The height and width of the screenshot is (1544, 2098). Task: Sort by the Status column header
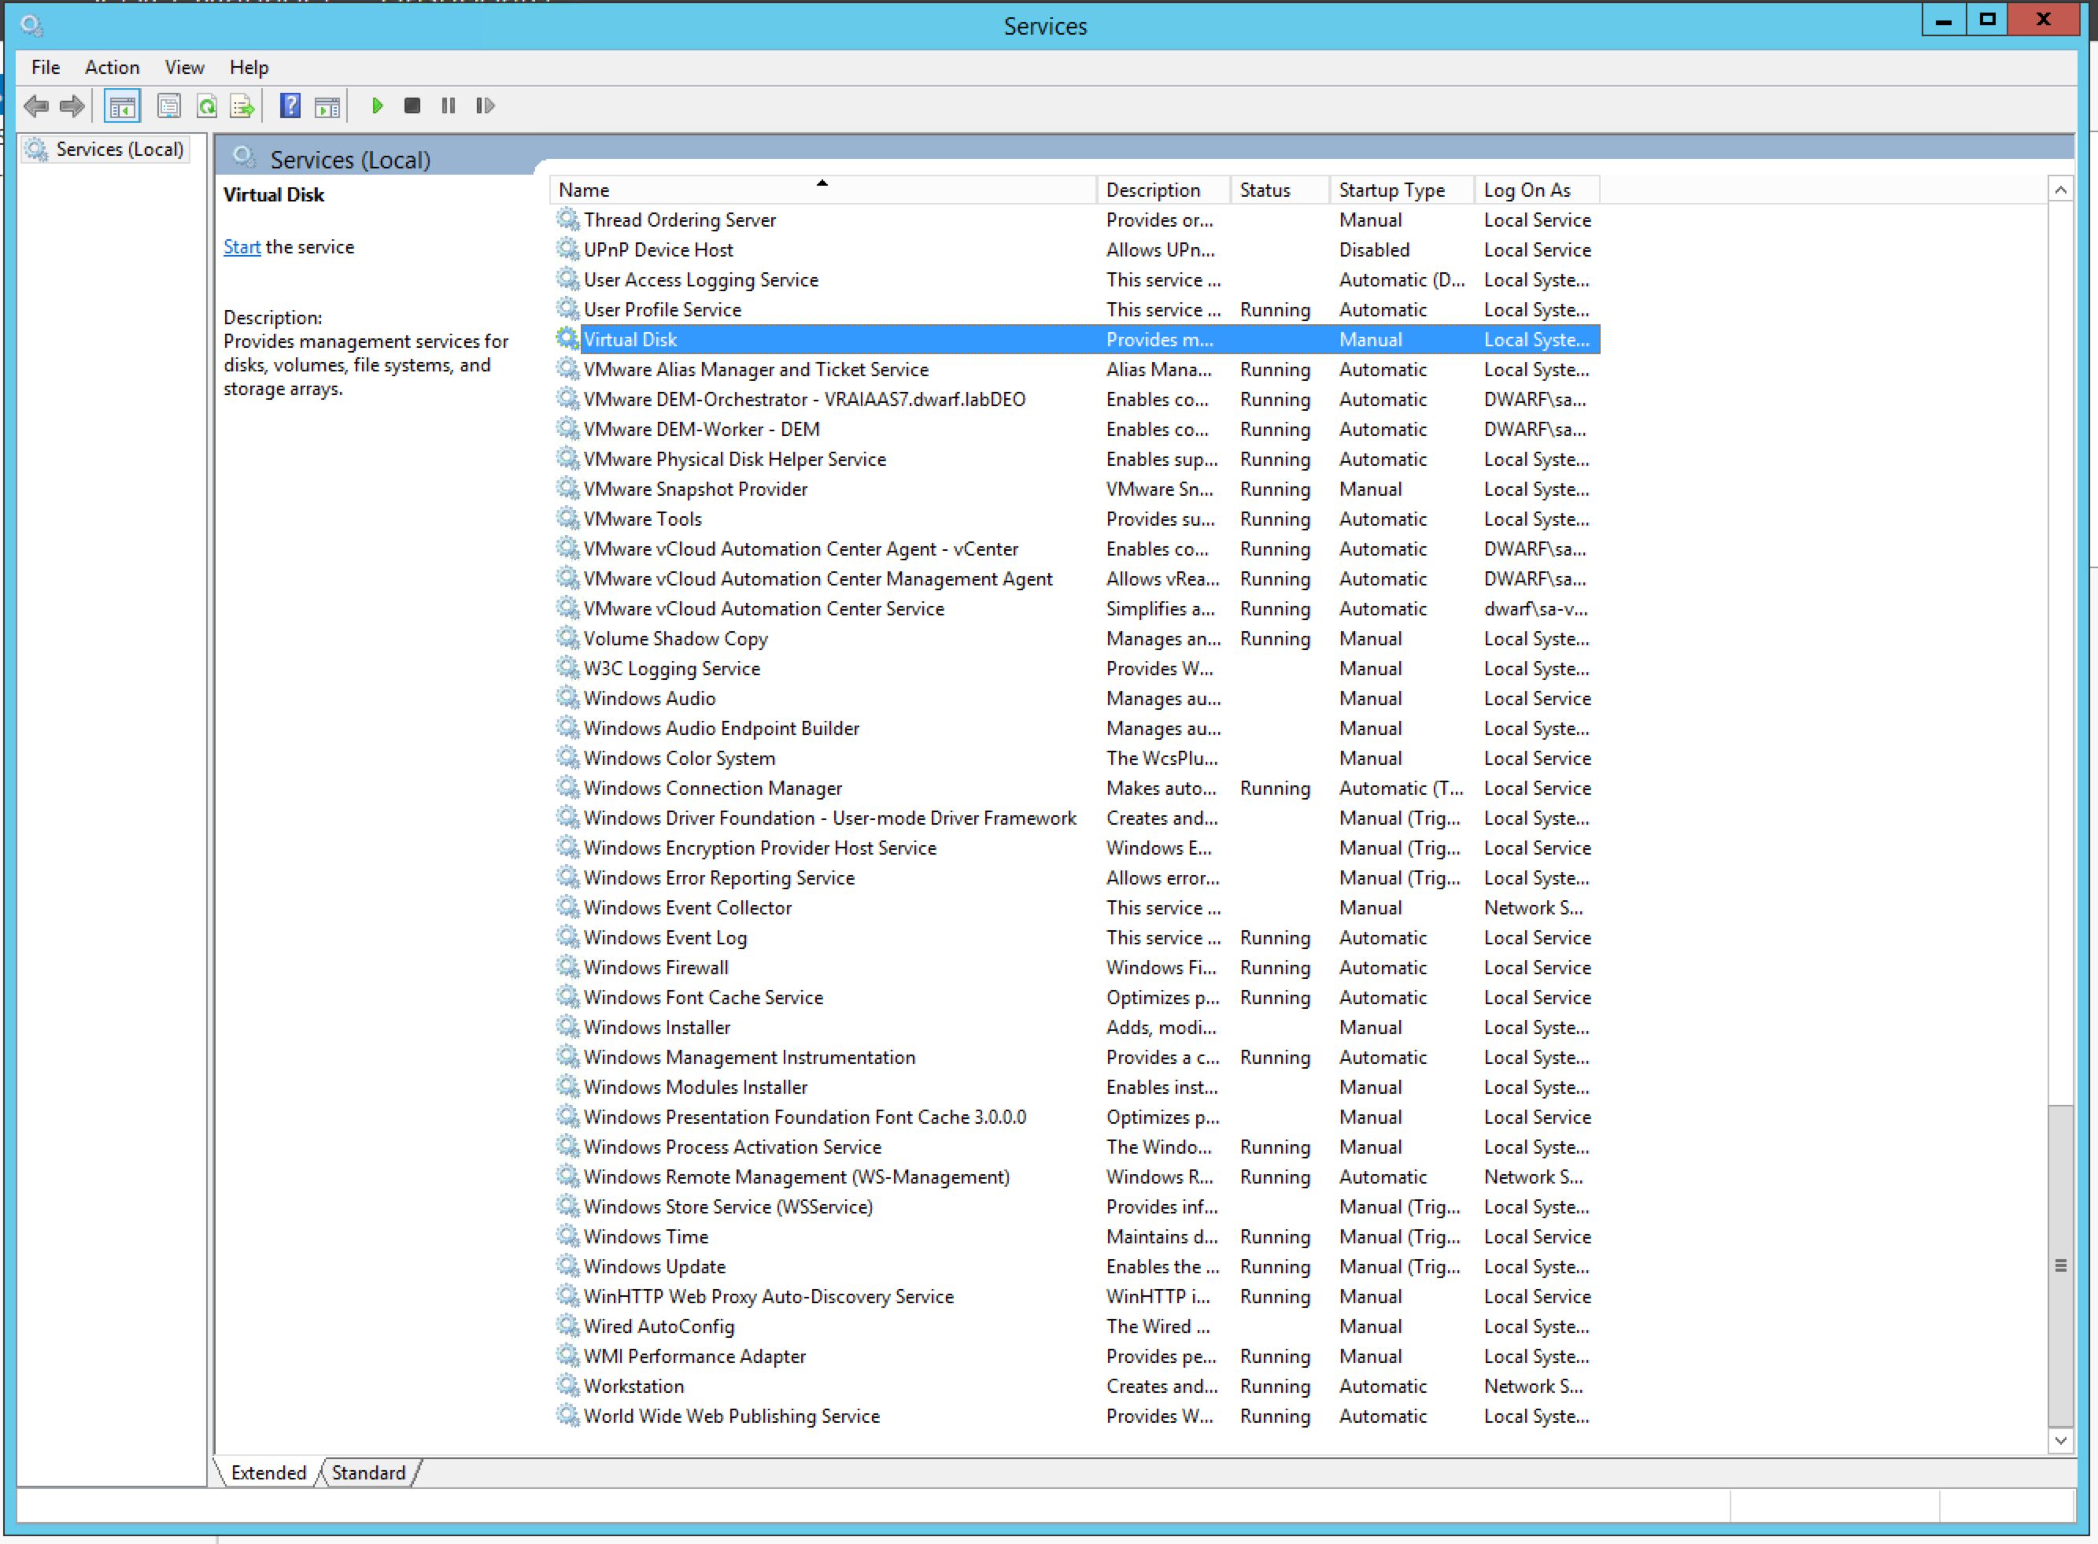click(1280, 190)
